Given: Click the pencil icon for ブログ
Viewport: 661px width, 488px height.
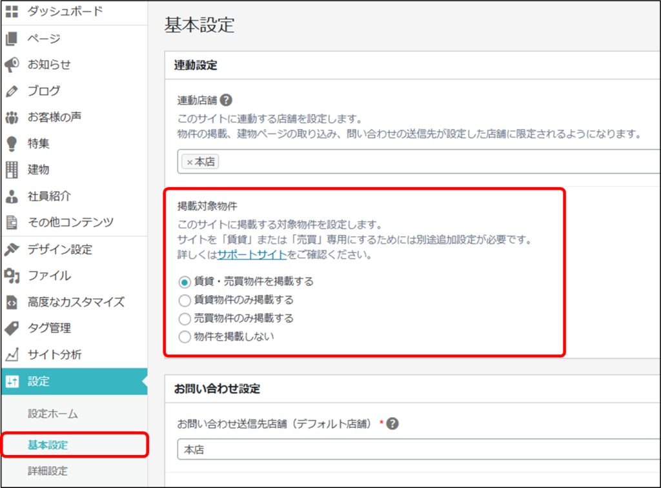Looking at the screenshot, I should click(x=12, y=91).
